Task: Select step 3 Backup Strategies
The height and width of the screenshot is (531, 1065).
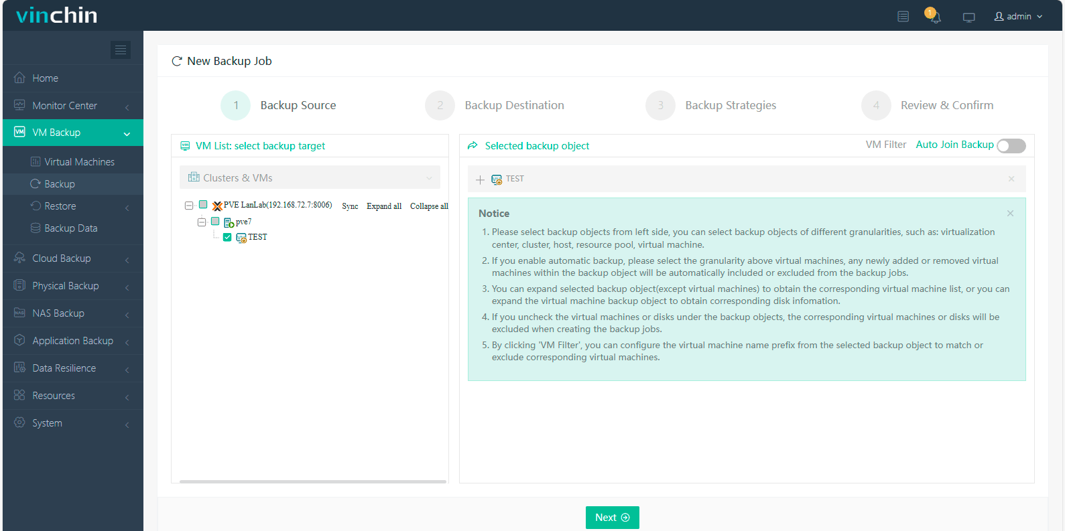Action: (711, 105)
